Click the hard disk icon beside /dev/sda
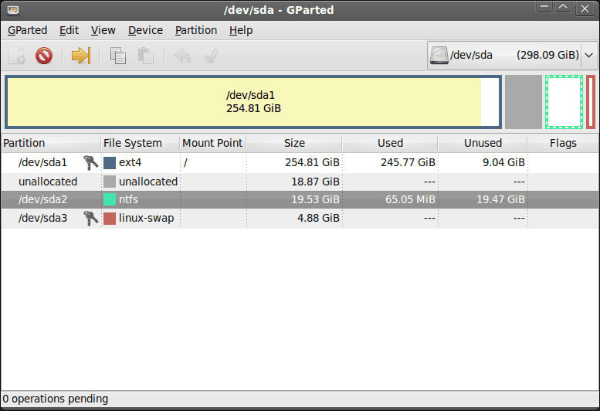 pyautogui.click(x=439, y=55)
